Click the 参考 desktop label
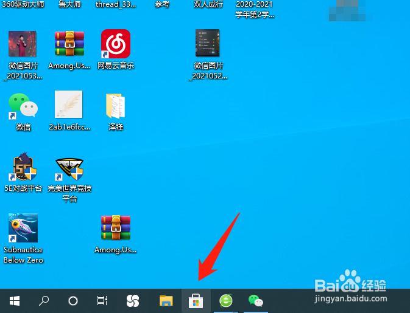Viewport: 410px width, 313px height. pyautogui.click(x=162, y=4)
